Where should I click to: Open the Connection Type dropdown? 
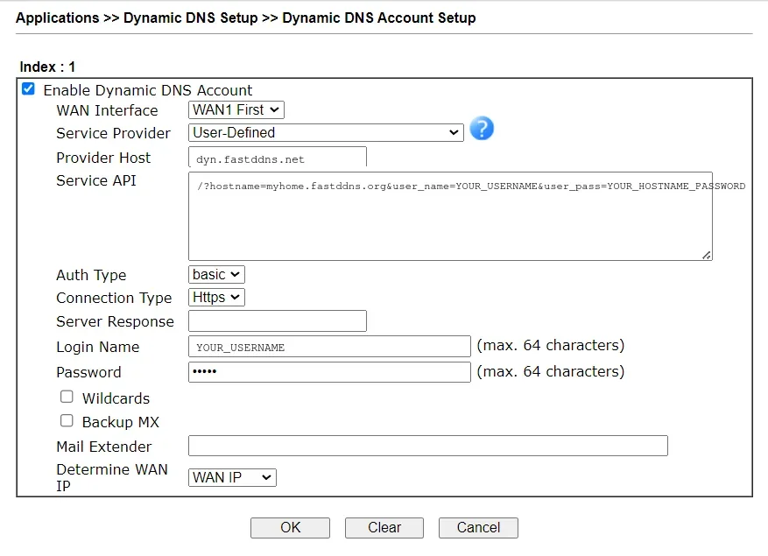(216, 297)
